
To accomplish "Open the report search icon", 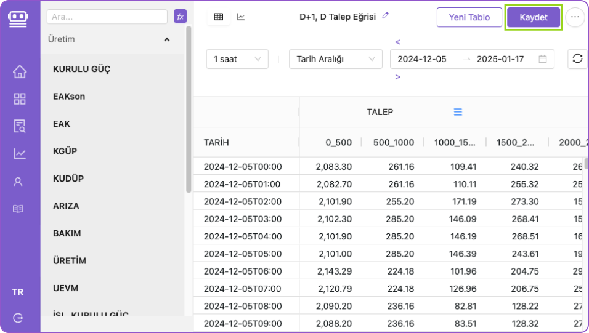I will pyautogui.click(x=20, y=126).
